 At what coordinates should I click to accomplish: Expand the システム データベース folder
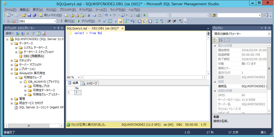[x=16, y=48]
